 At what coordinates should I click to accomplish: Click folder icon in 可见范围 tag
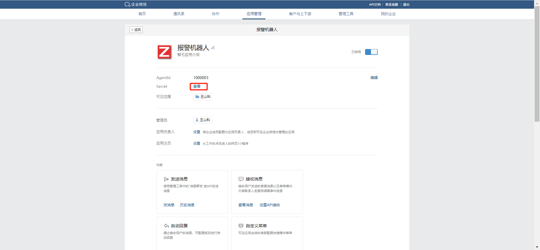point(197,97)
